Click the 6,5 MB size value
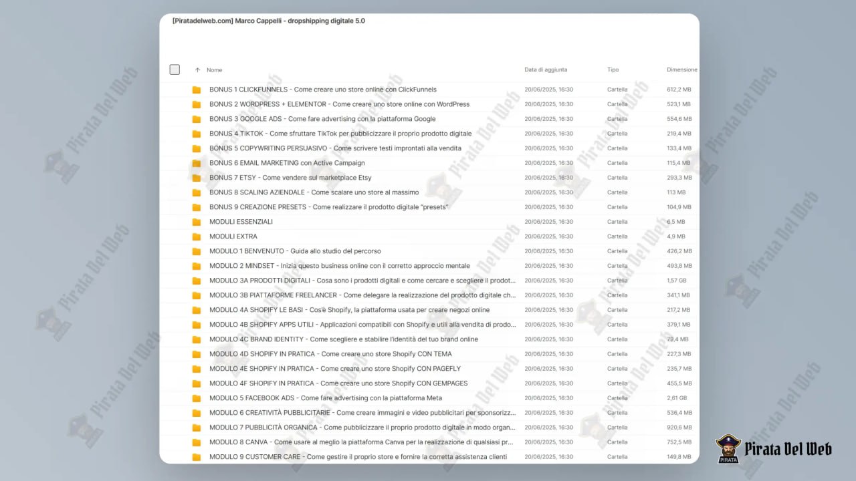 (676, 222)
